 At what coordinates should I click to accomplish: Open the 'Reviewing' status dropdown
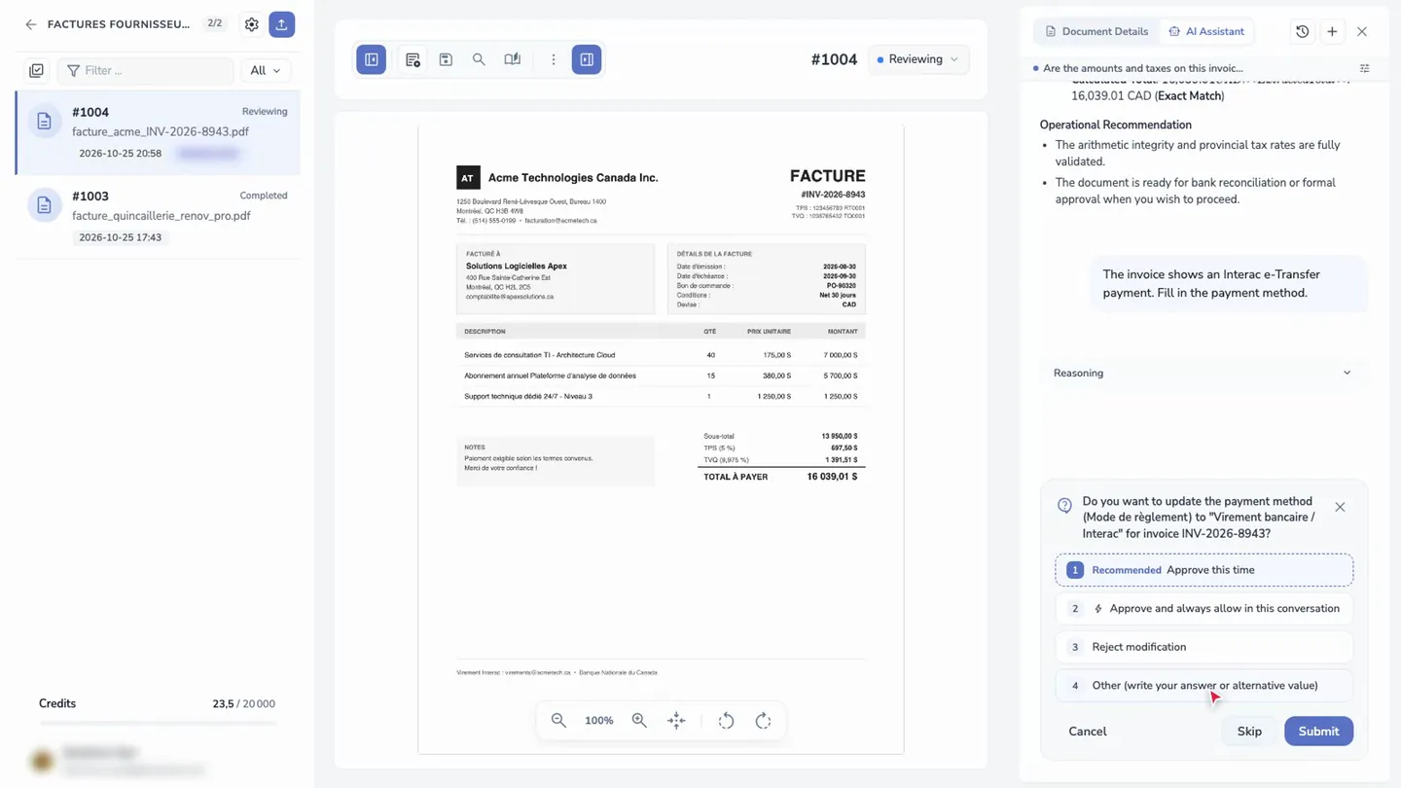point(917,59)
